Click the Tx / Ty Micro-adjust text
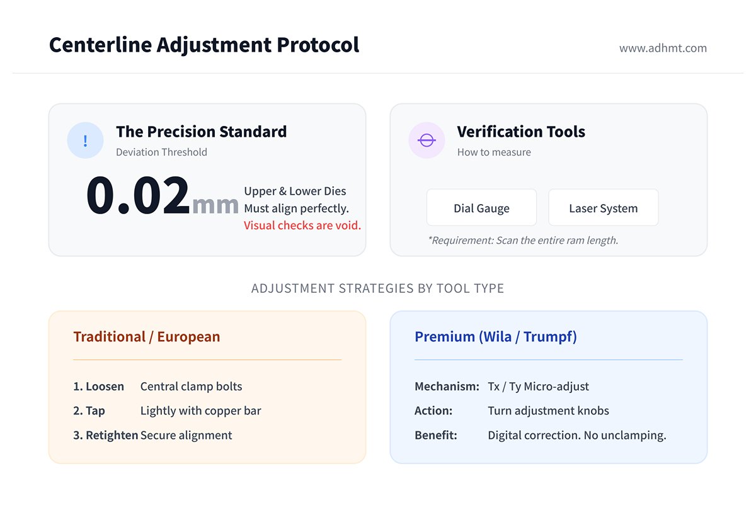 tap(538, 386)
